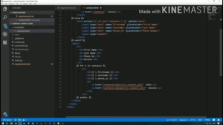223x125 pixels.
Task: Open File Explorer from taskbar
Action: click(x=11, y=123)
